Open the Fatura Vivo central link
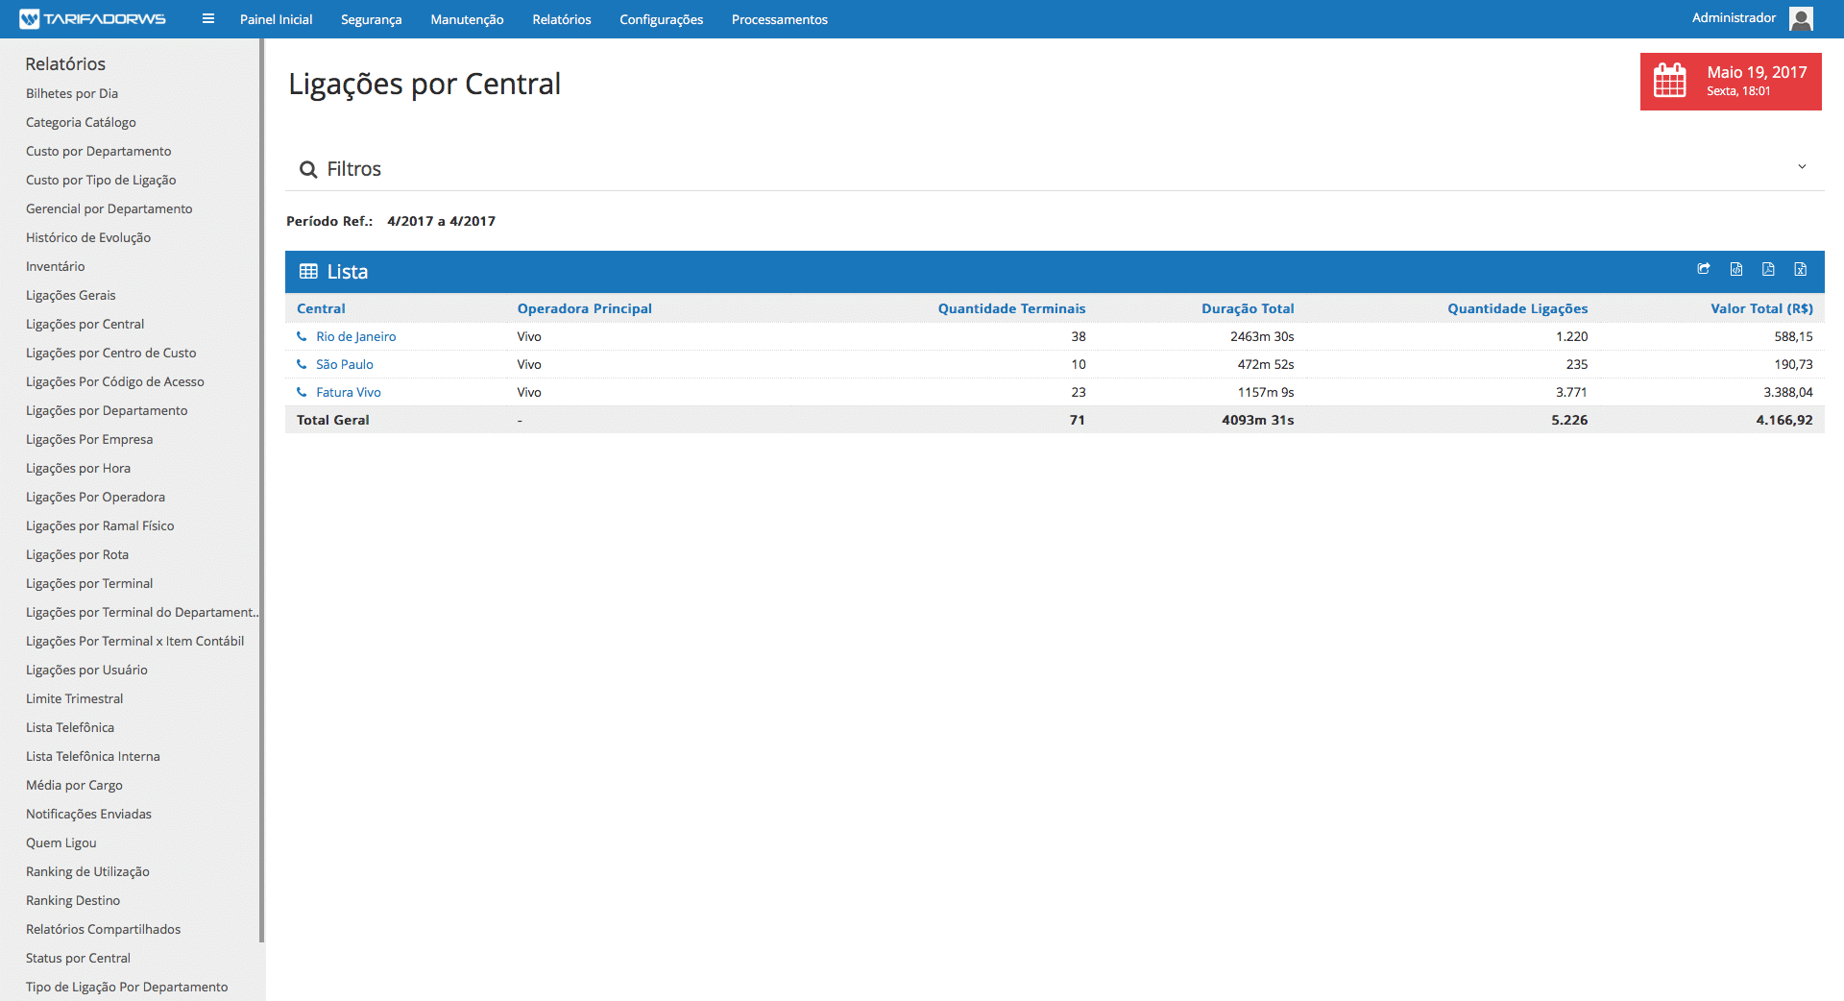This screenshot has height=1001, width=1844. (348, 393)
